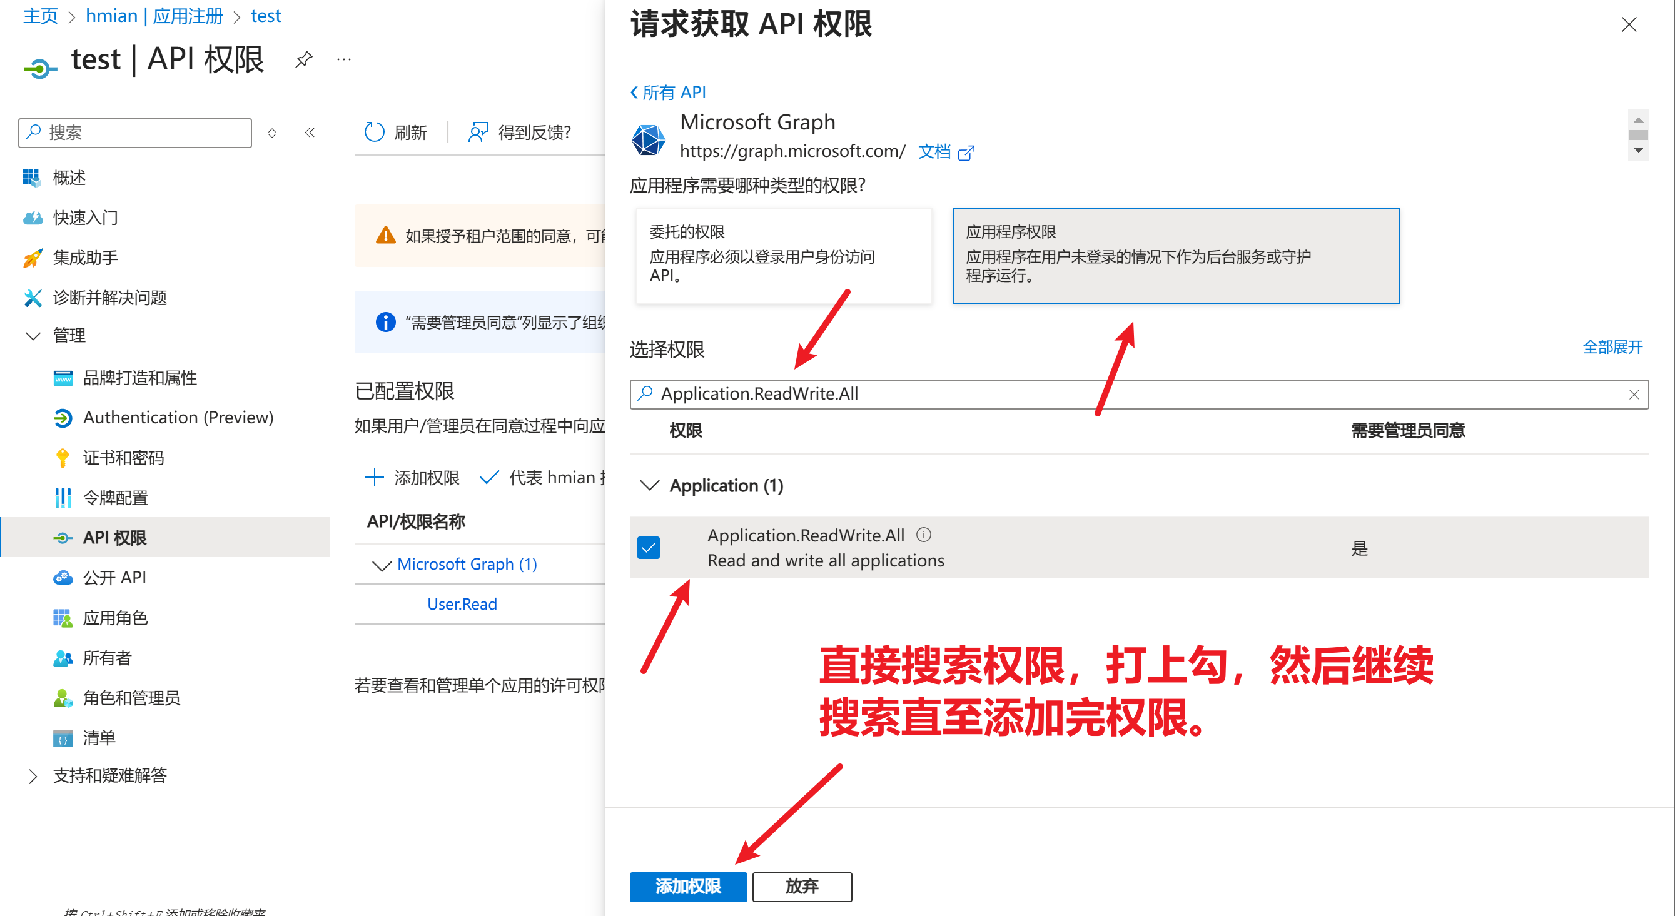Collapse the 管理 section in sidebar
Image resolution: width=1675 pixels, height=916 pixels.
(33, 336)
